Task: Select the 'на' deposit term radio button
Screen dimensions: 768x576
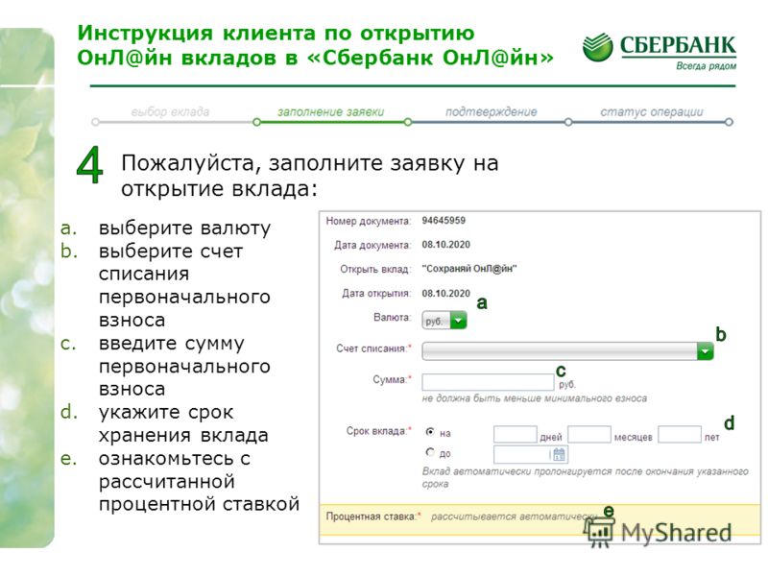Action: coord(430,432)
